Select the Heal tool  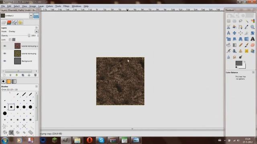247,51
